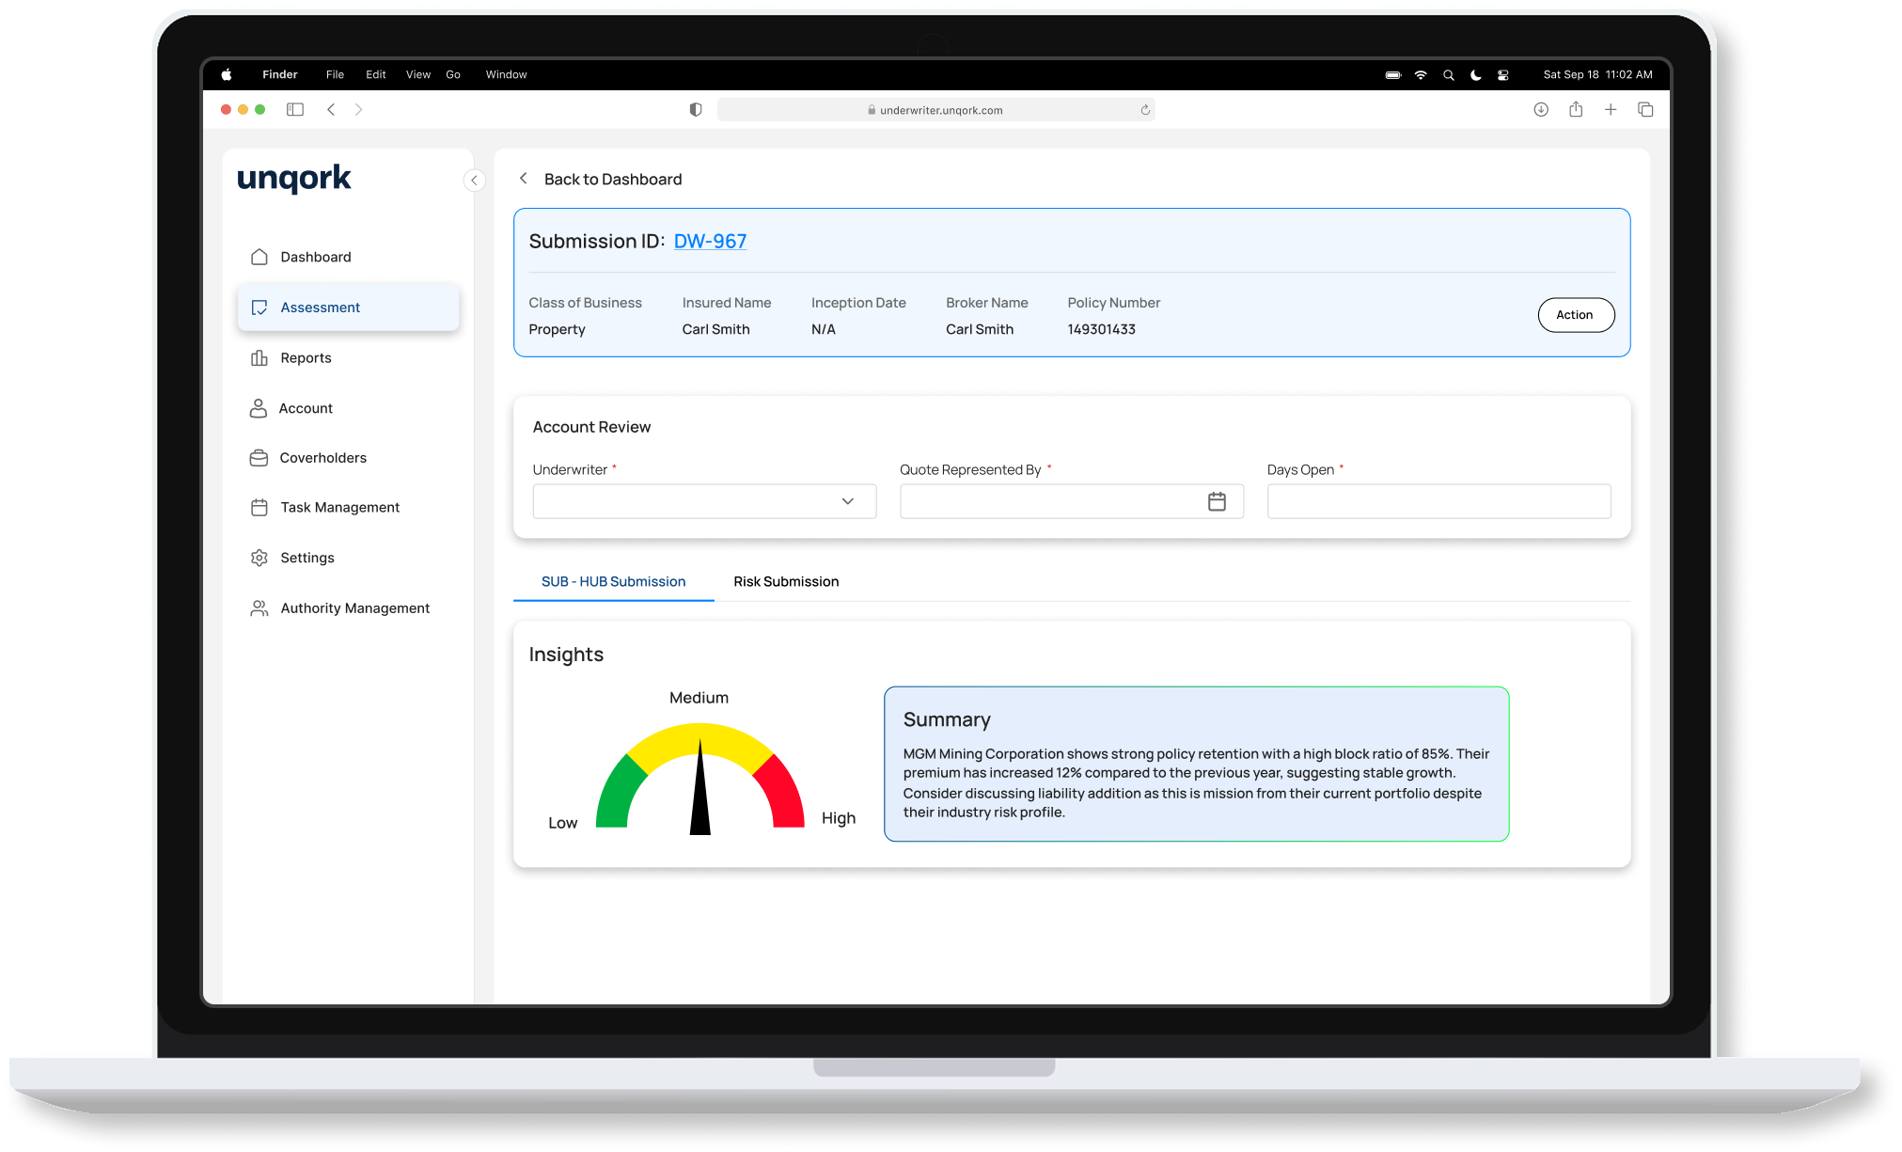Viewport: 1902px width, 1152px height.
Task: Collapse the Unqork sidebar with chevron
Action: point(474,180)
